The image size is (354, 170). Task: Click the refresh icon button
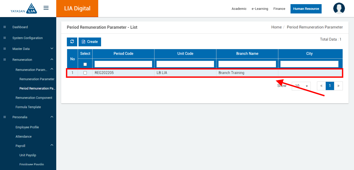72,42
